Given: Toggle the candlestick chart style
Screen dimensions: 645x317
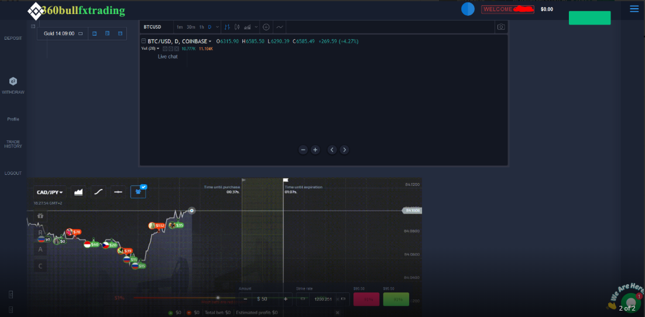Looking at the screenshot, I should [237, 27].
